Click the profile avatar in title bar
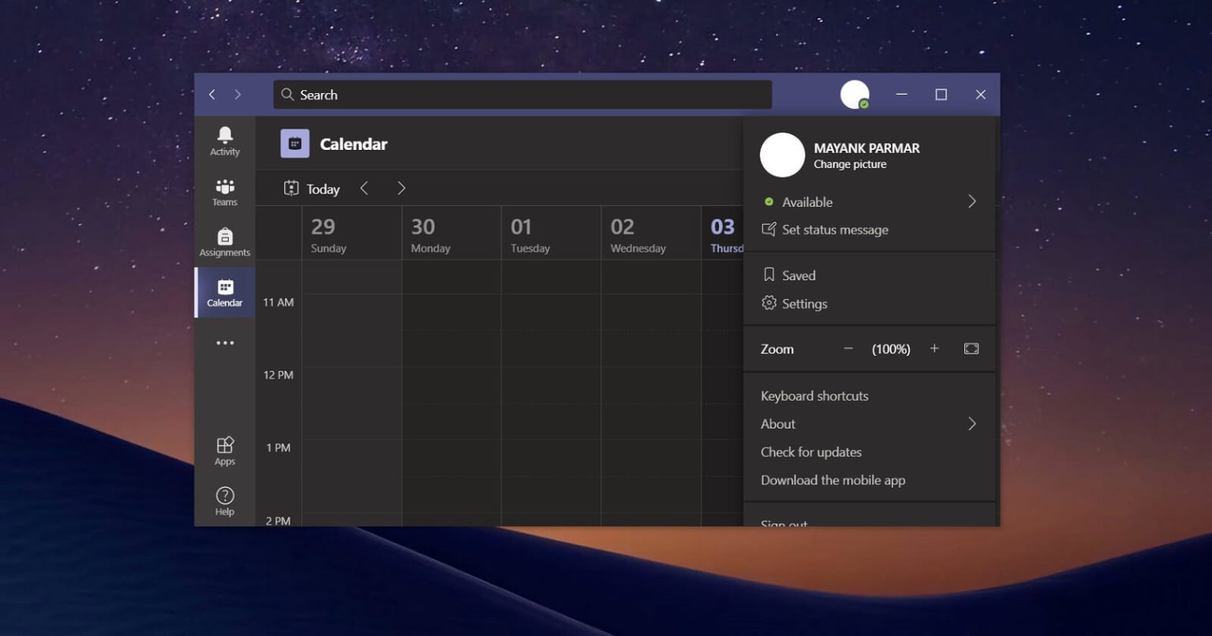 pos(855,95)
